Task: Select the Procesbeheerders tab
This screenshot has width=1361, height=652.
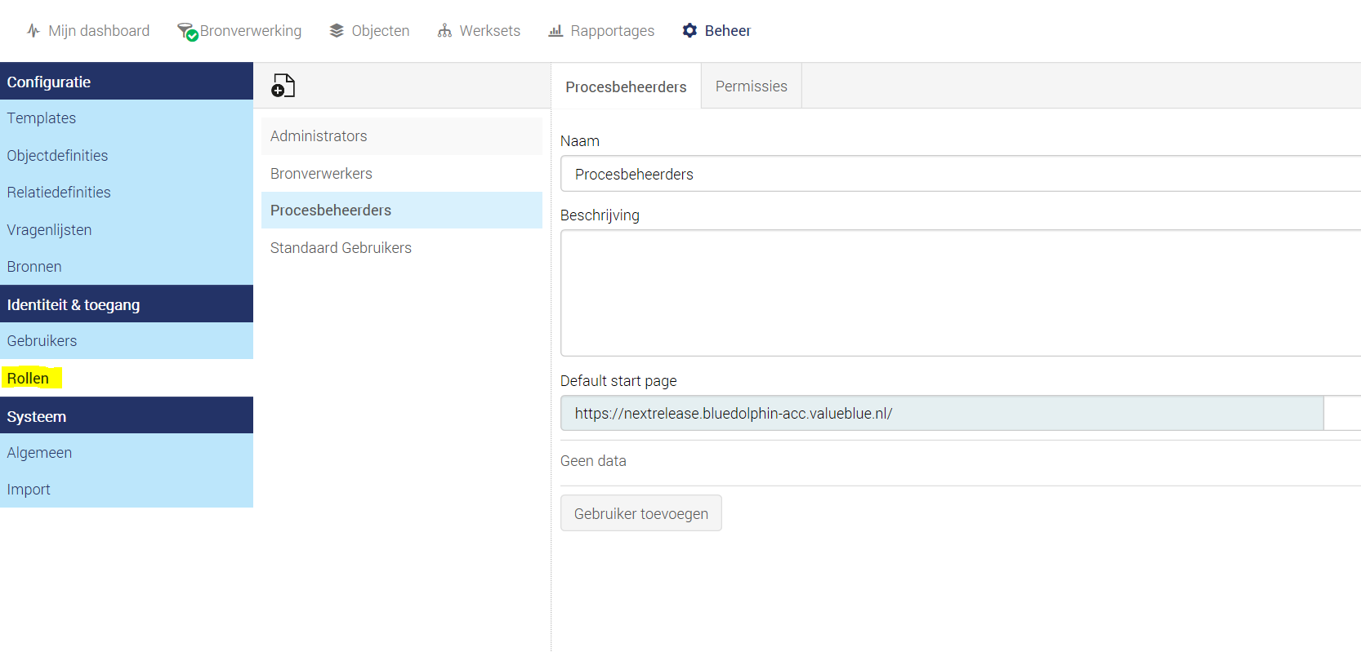Action: coord(626,86)
